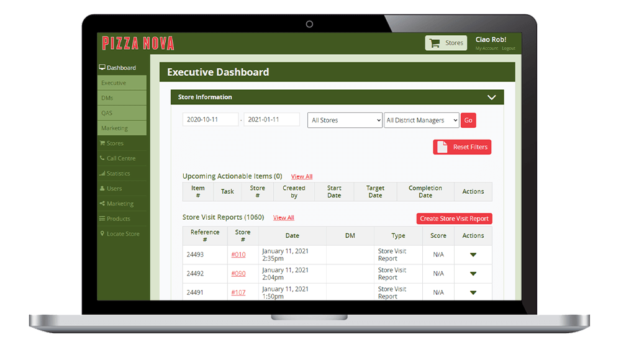Image resolution: width=621 pixels, height=360 pixels.
Task: Go to Users in the sidebar
Action: [114, 189]
